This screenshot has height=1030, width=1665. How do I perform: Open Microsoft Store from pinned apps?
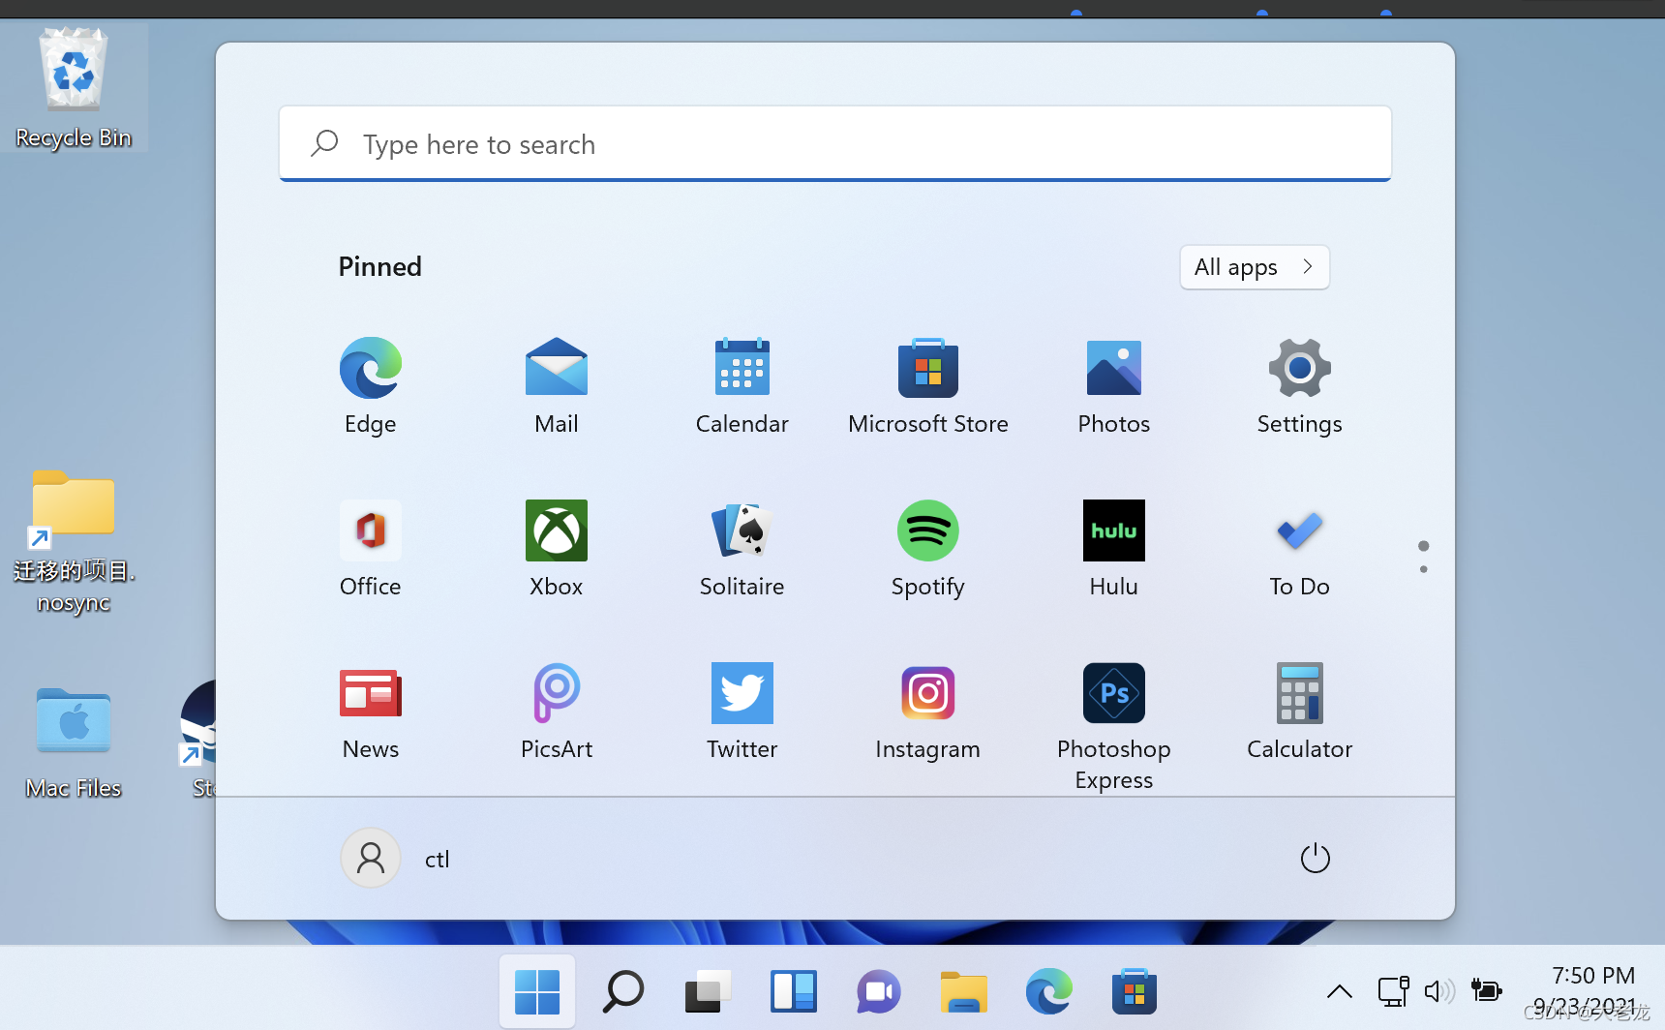(x=928, y=386)
